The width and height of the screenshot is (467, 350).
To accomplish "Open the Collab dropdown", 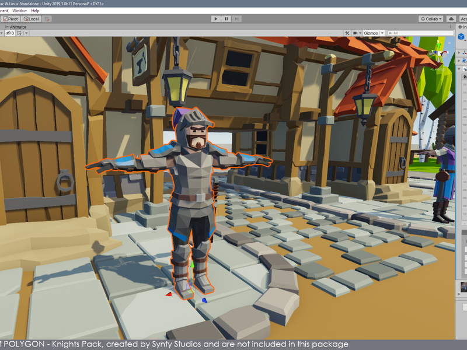I will pyautogui.click(x=431, y=19).
